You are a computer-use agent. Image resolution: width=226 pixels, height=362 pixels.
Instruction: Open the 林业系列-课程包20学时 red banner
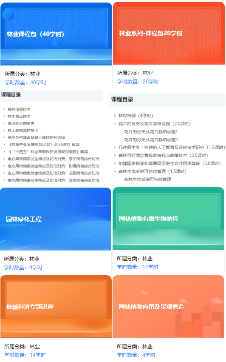coord(169,33)
